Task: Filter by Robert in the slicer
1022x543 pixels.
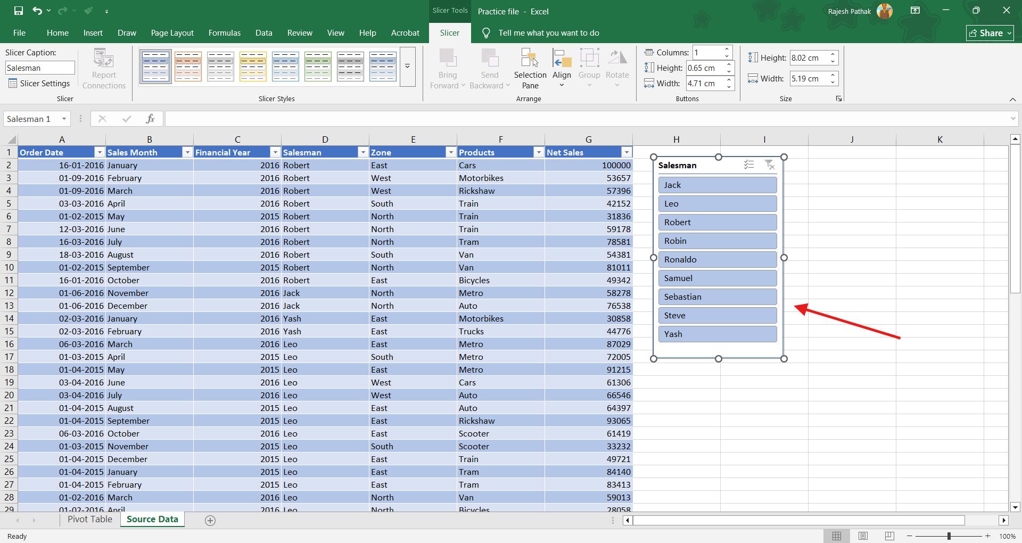Action: (717, 223)
